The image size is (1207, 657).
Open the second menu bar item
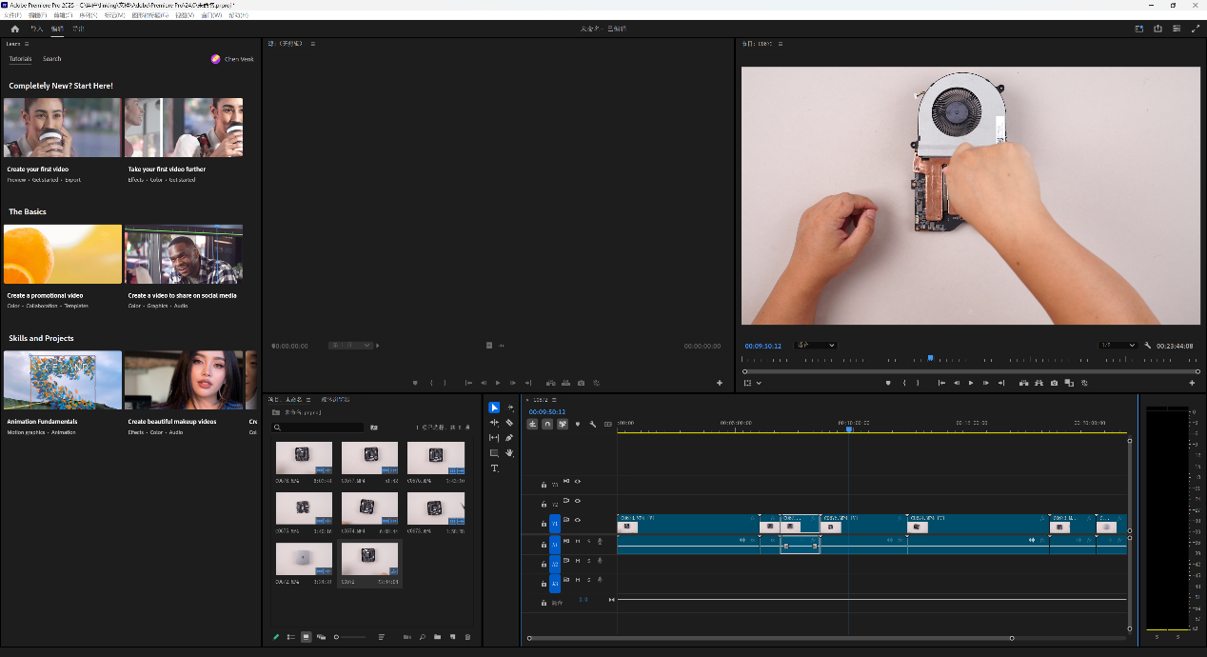pyautogui.click(x=37, y=16)
